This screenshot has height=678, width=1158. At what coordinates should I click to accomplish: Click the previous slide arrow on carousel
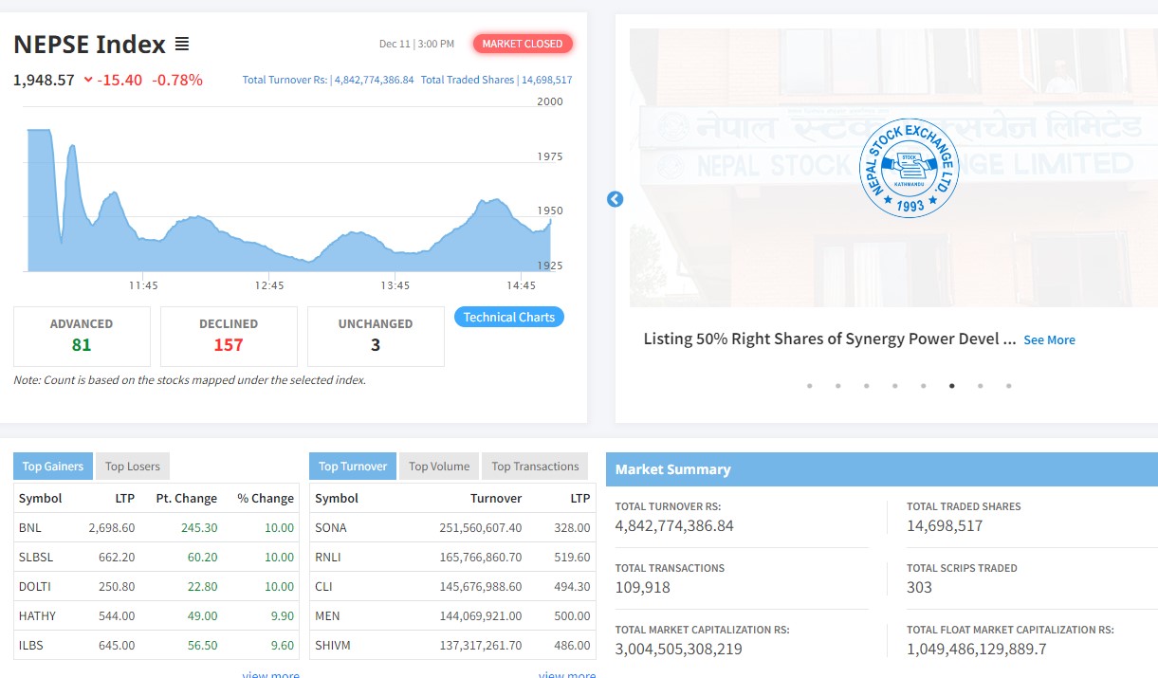(615, 199)
